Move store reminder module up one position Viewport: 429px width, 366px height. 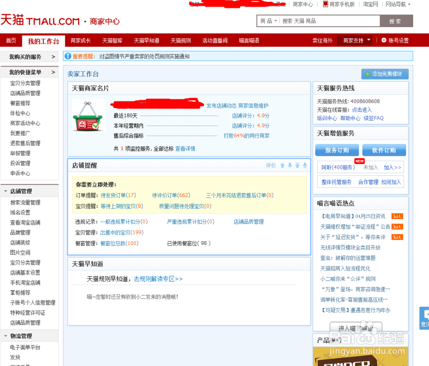[x=282, y=165]
